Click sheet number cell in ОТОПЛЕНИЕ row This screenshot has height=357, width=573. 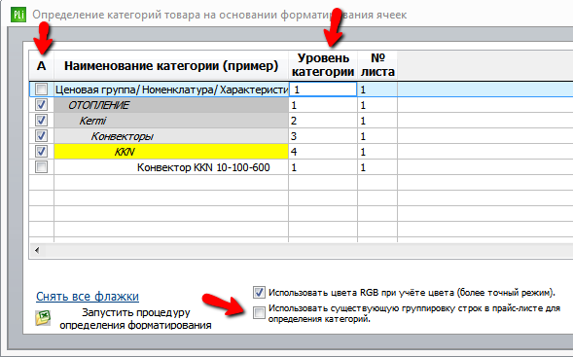[377, 105]
